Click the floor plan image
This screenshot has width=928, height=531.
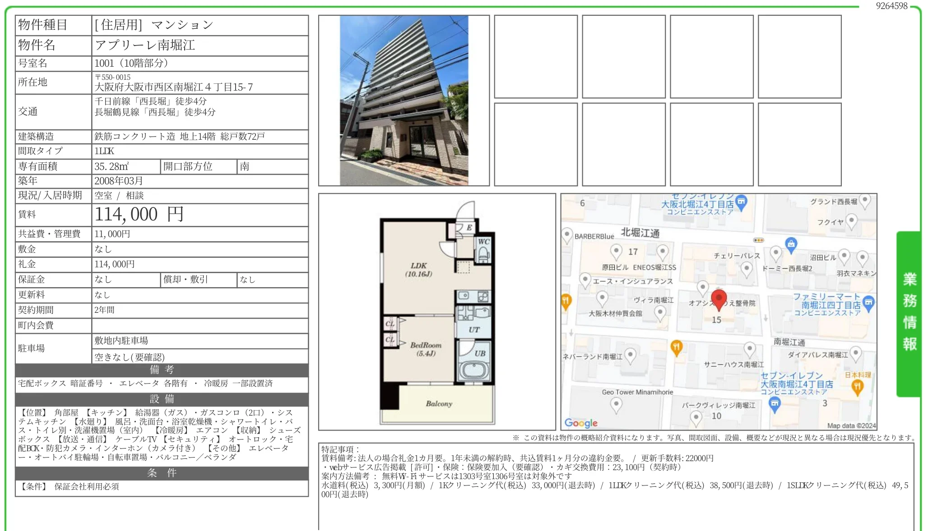point(436,312)
